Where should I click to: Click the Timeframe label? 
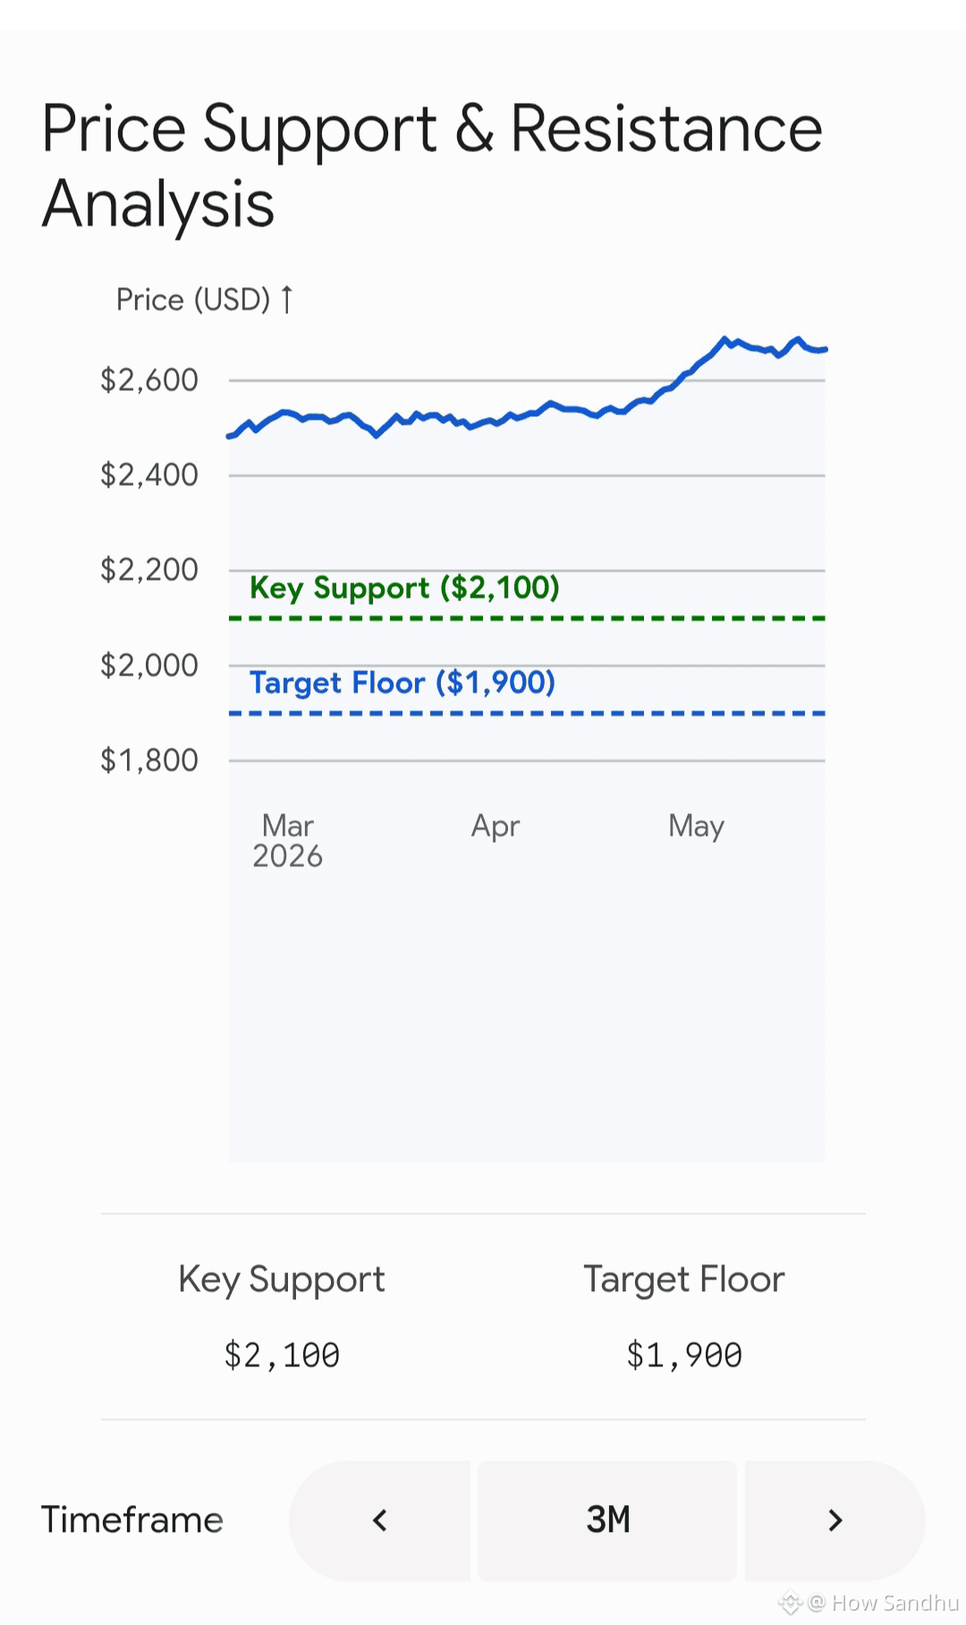pyautogui.click(x=132, y=1520)
